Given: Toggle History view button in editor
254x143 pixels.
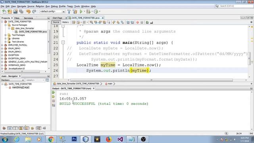Looking at the screenshot, I should [x=65, y=22].
